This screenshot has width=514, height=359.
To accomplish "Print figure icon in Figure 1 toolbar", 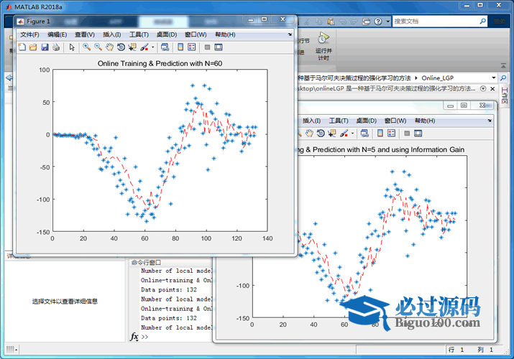I will click(x=56, y=47).
